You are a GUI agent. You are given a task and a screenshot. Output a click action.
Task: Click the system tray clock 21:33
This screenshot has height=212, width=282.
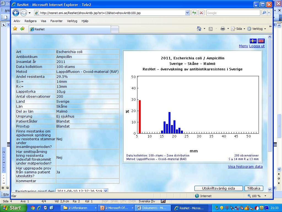[x=275, y=208]
